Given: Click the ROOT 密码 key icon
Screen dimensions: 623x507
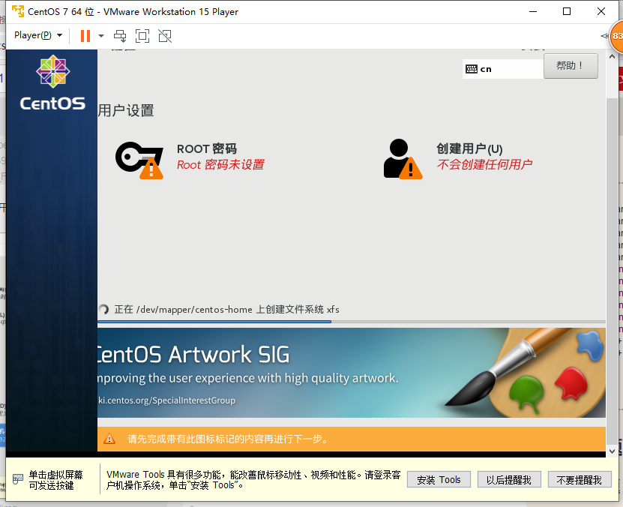Looking at the screenshot, I should coord(139,160).
